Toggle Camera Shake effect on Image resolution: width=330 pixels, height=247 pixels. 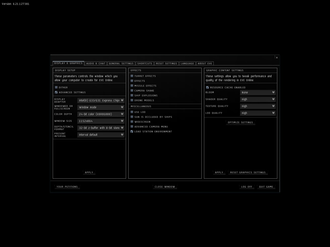(x=132, y=91)
